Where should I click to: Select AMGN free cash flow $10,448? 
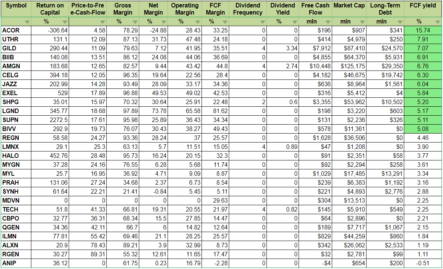315,66
